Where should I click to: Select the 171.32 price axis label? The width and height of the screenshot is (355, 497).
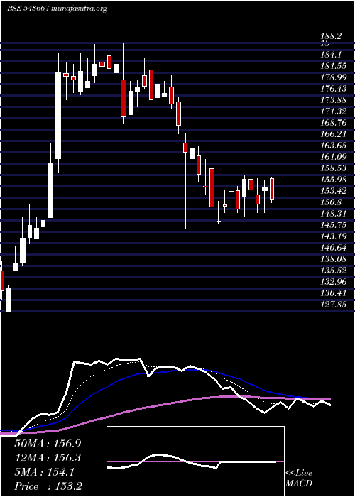tap(333, 111)
